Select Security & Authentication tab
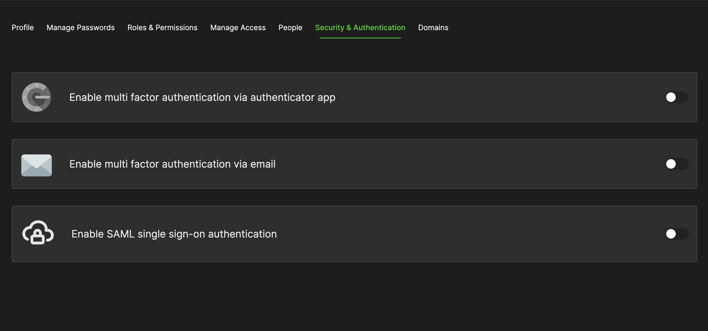 (360, 28)
